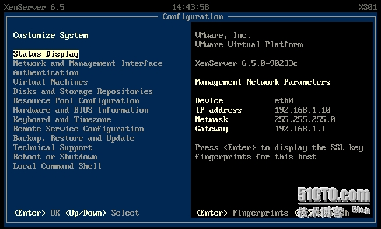Click the Management Network Parameters heading
381x229 pixels.
coord(263,82)
